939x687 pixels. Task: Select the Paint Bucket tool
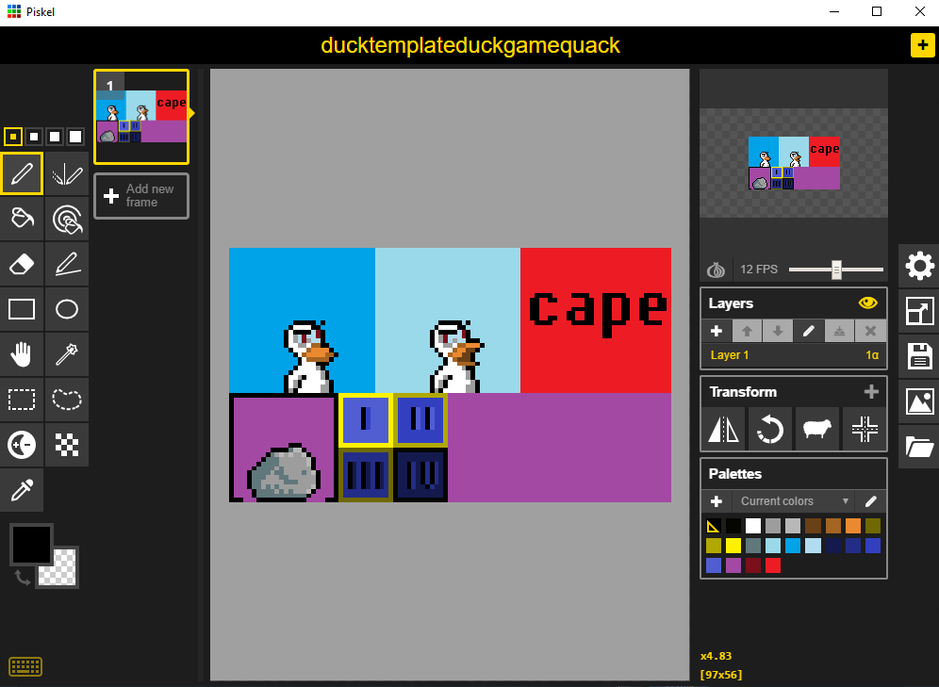pyautogui.click(x=22, y=219)
